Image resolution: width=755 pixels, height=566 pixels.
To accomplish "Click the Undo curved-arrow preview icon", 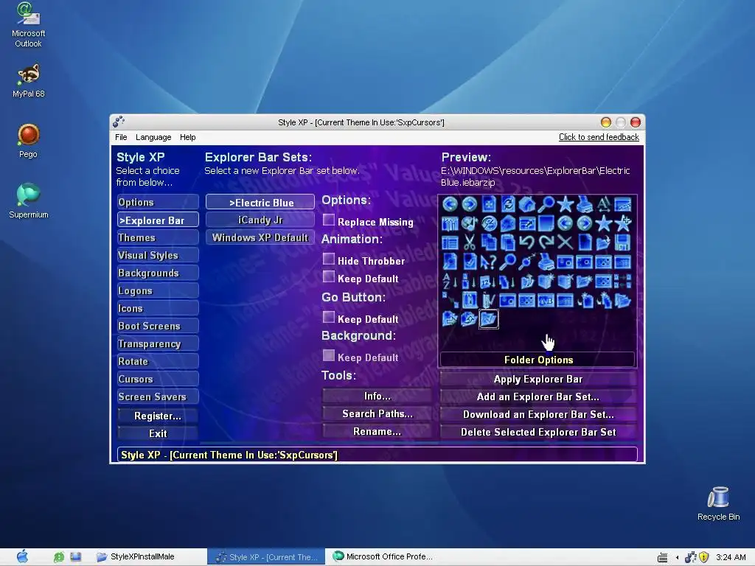I will [x=526, y=242].
